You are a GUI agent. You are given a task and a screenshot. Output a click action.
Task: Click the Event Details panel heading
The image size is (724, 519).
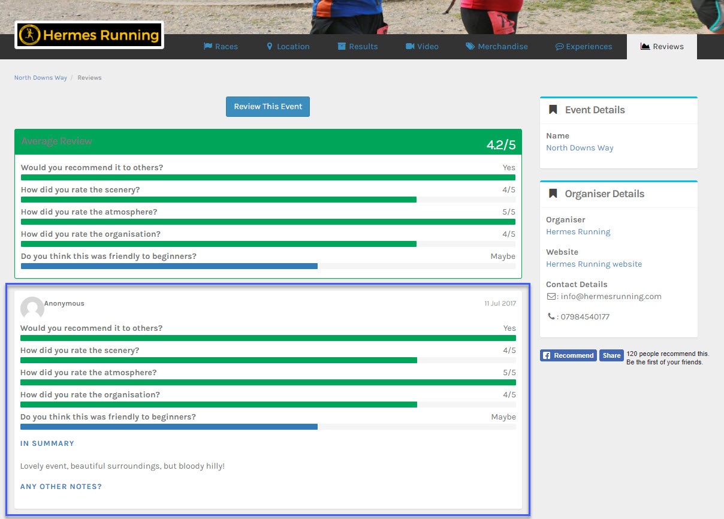595,110
